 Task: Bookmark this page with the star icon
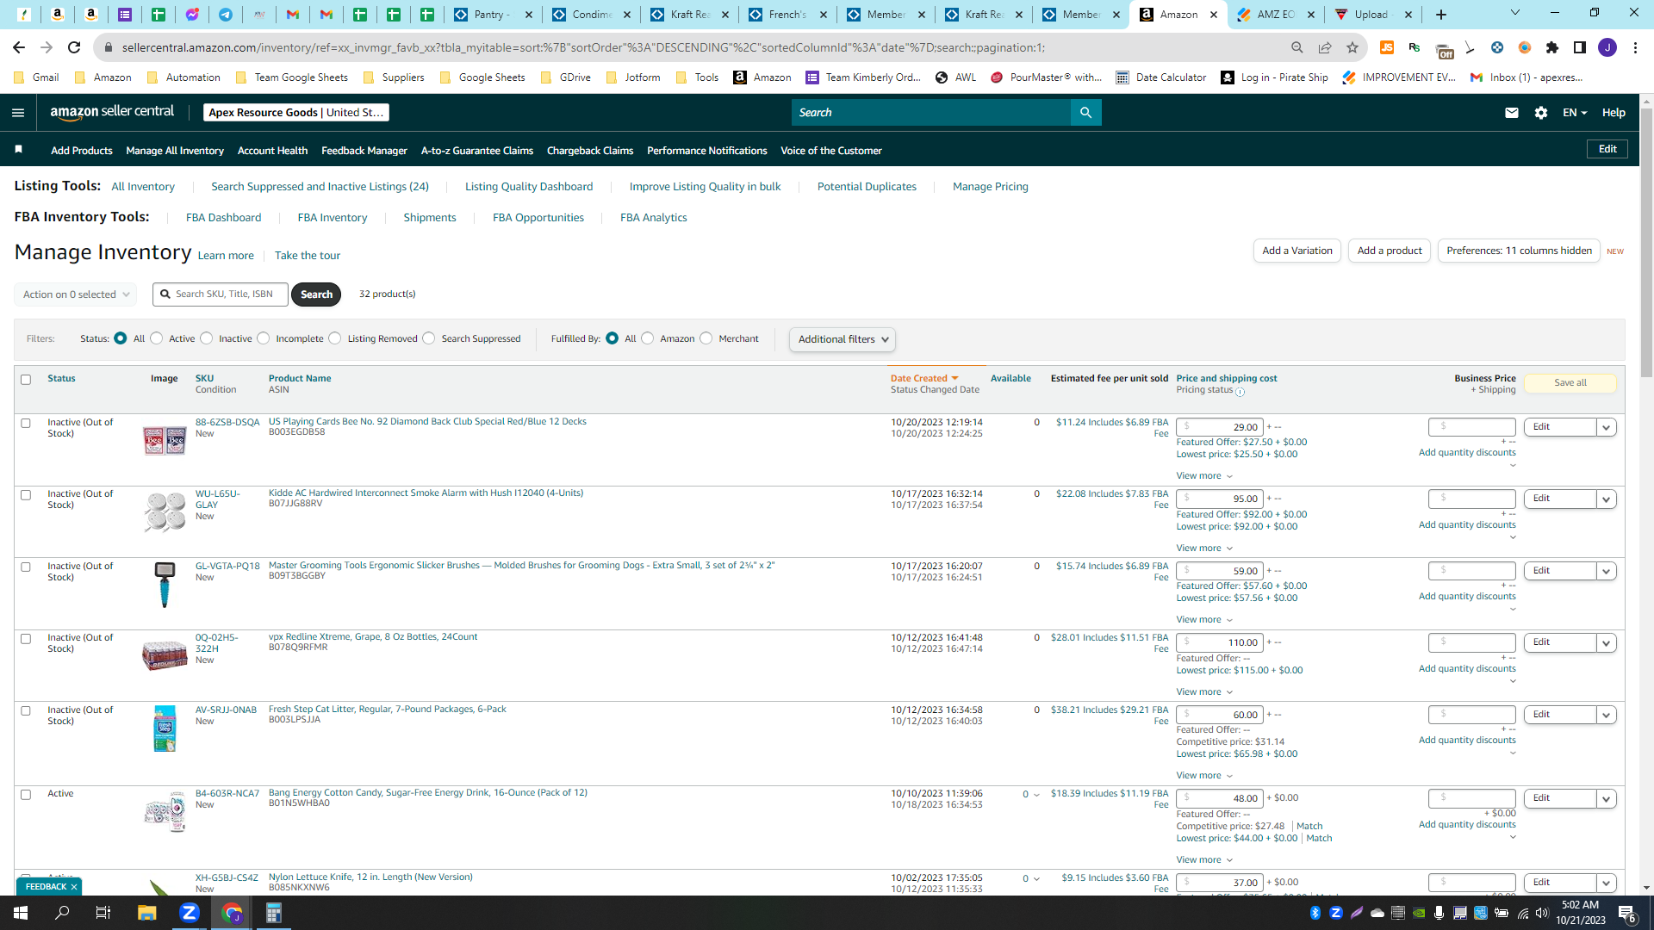(x=1352, y=47)
